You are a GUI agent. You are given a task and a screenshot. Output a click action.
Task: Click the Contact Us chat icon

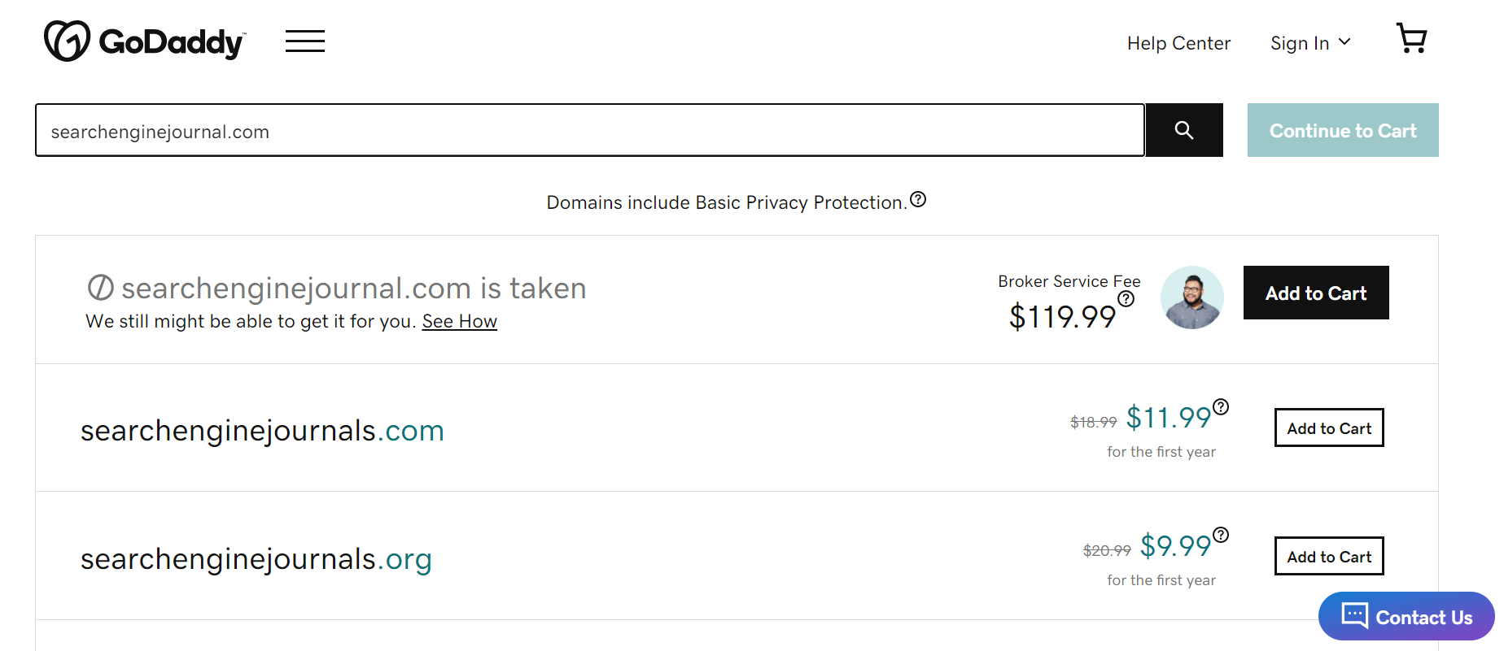click(1355, 615)
